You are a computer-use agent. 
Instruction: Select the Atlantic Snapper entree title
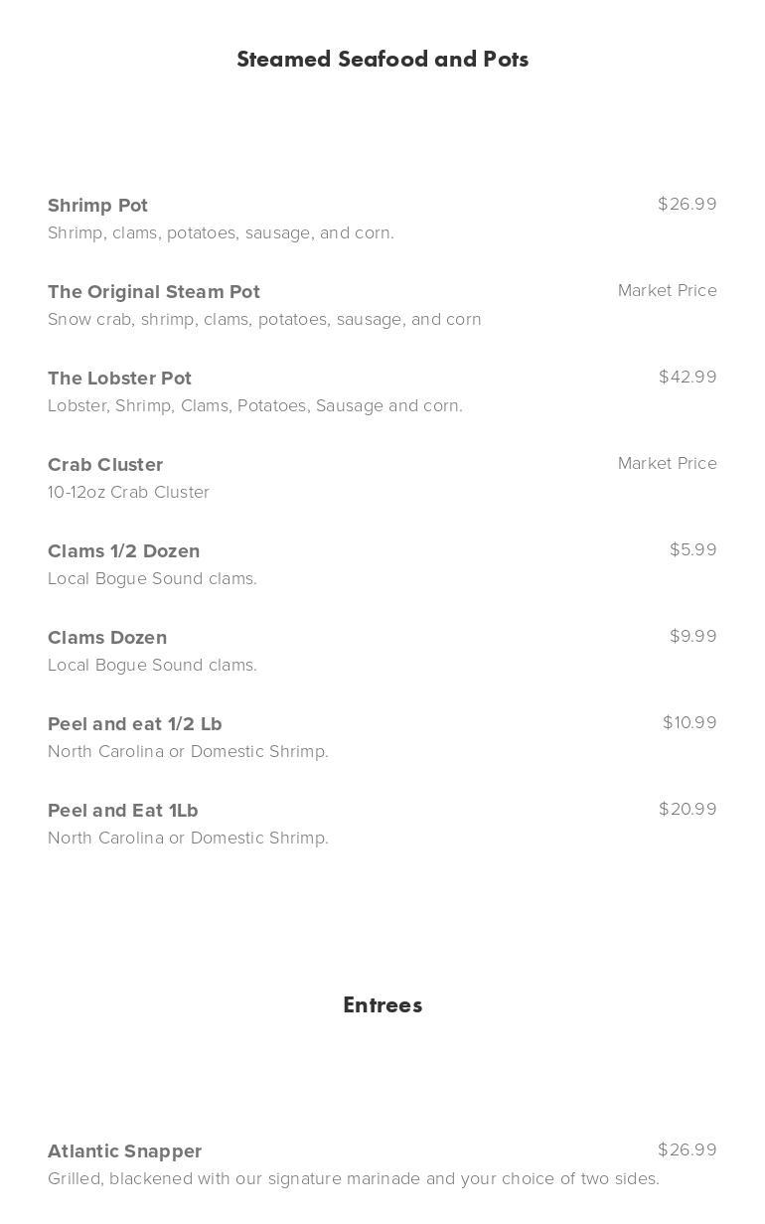pyautogui.click(x=124, y=1151)
